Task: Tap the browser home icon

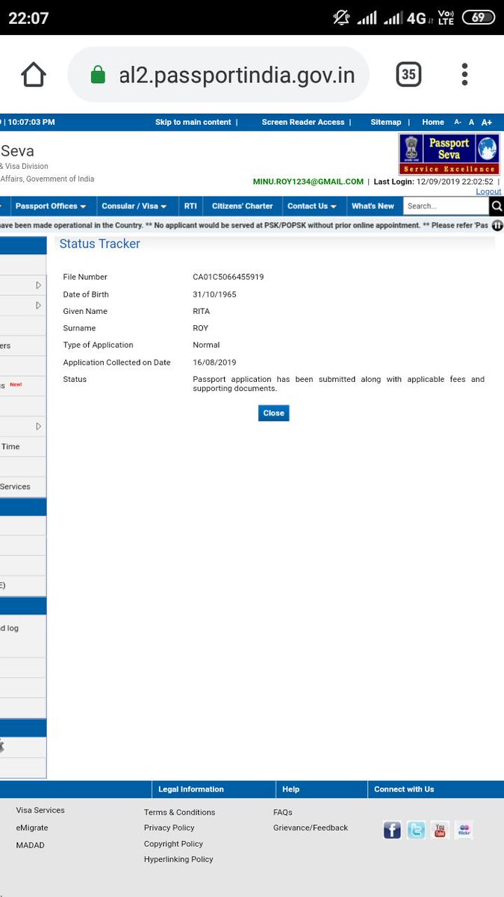Action: (x=34, y=74)
